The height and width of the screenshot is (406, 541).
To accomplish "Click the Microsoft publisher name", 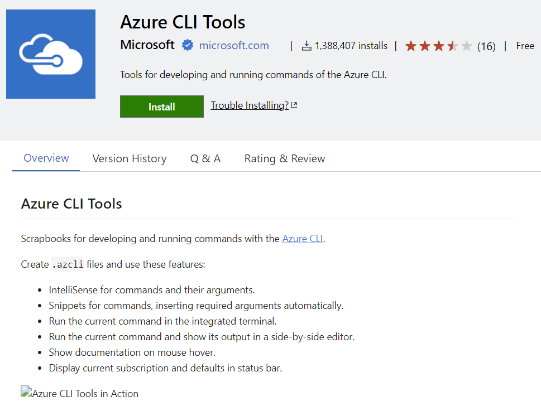I will (147, 45).
